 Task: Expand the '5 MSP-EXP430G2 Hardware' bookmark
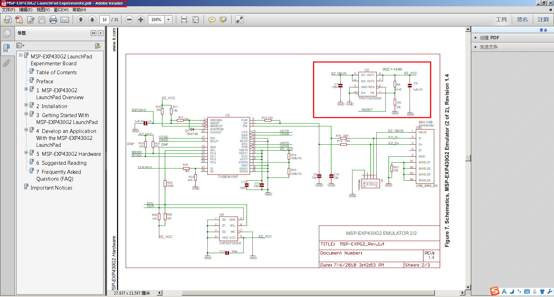tap(26, 153)
